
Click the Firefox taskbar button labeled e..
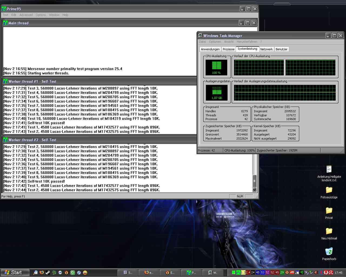pyautogui.click(x=149, y=272)
